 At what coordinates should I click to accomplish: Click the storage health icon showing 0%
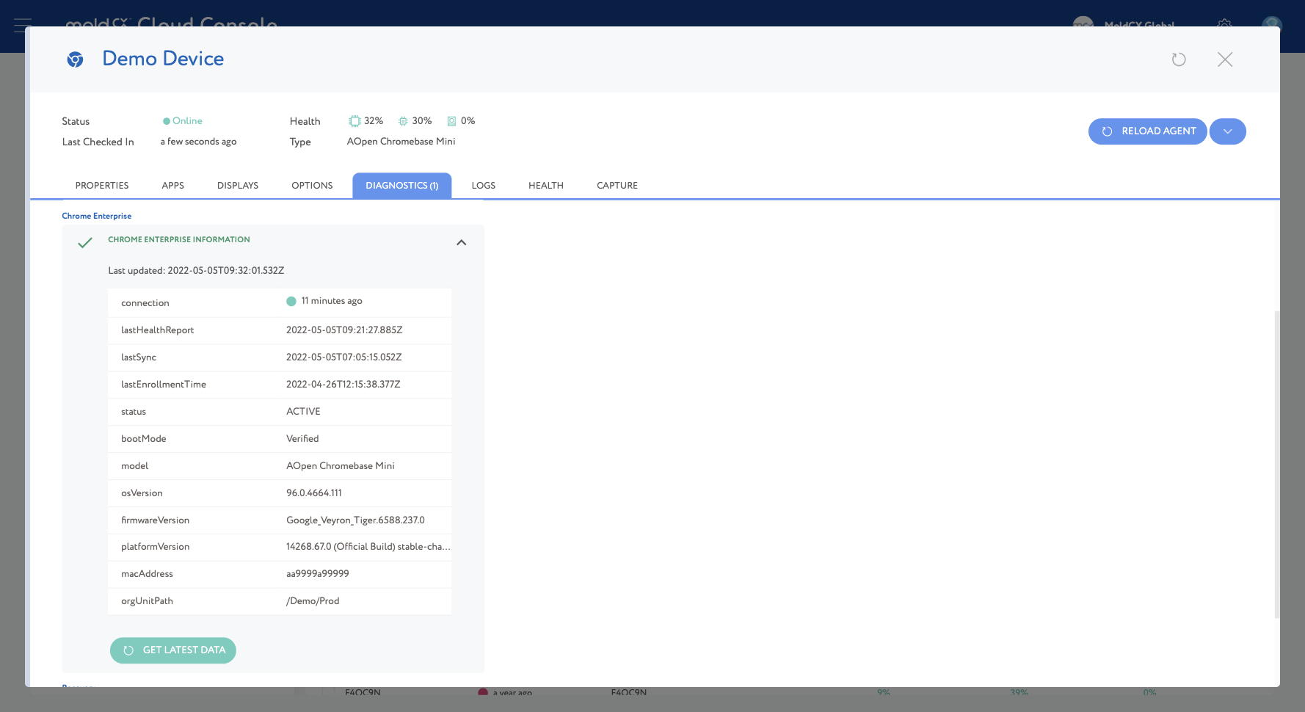coord(451,121)
